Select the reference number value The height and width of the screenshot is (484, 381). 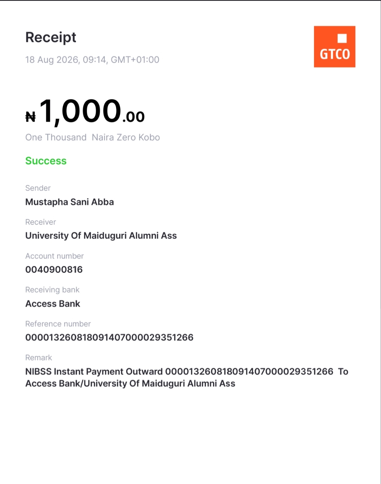click(109, 337)
